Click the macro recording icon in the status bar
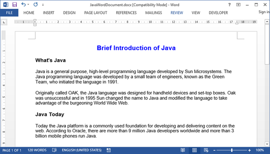The height and width of the screenshot is (154, 270). click(109, 150)
